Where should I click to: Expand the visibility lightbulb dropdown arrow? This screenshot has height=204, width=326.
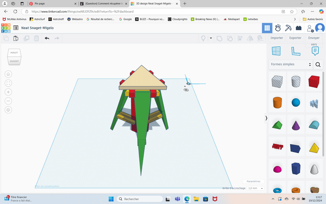[211, 38]
